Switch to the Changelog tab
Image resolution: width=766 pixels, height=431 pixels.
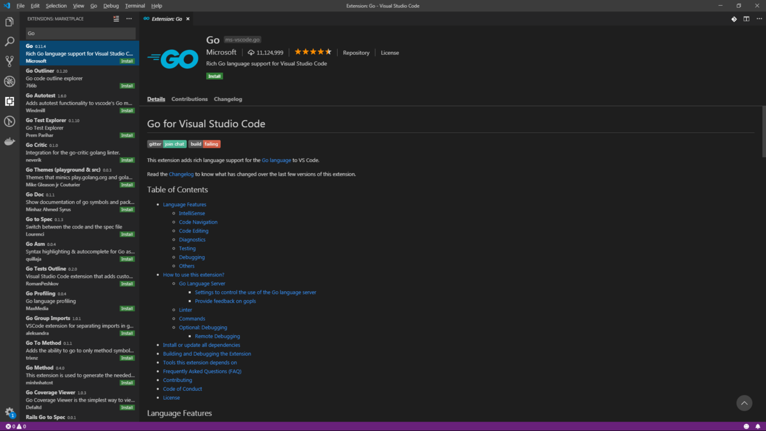click(228, 99)
